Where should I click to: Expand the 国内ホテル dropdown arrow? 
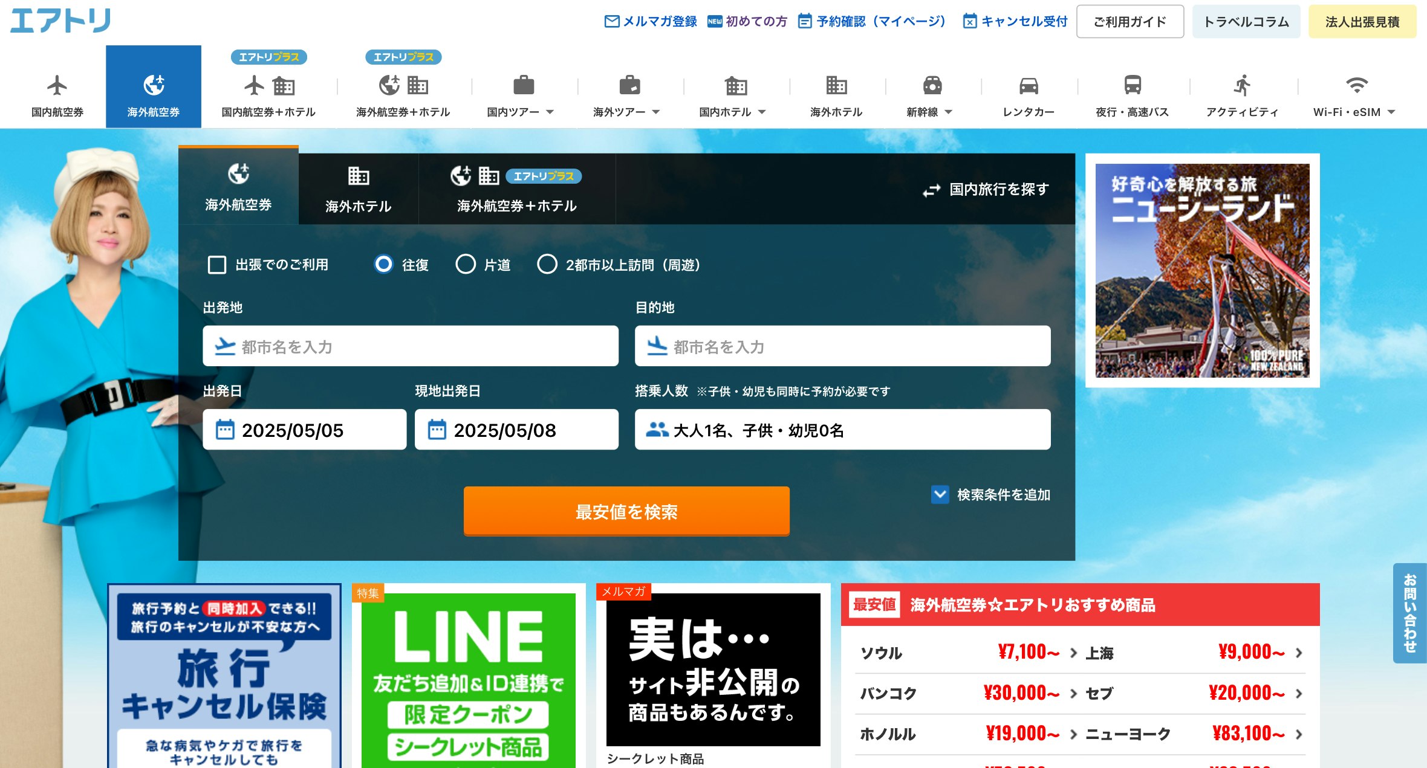(x=762, y=112)
